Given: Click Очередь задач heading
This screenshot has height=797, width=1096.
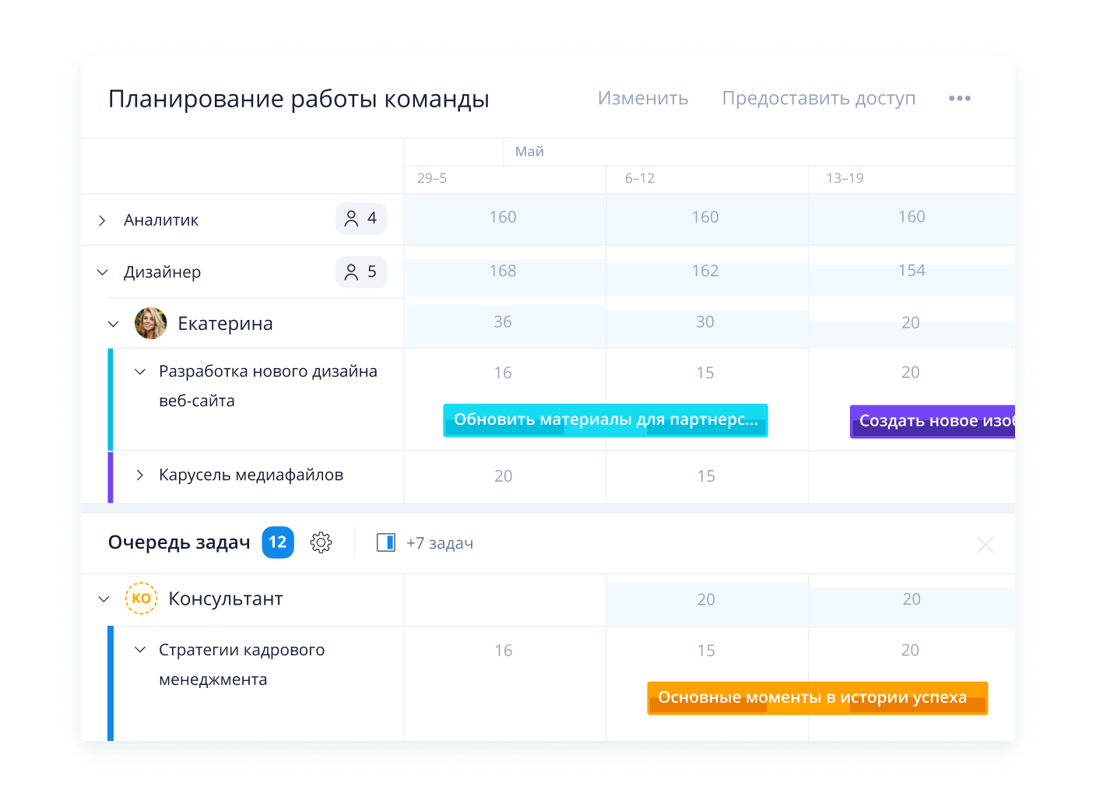Looking at the screenshot, I should [179, 542].
